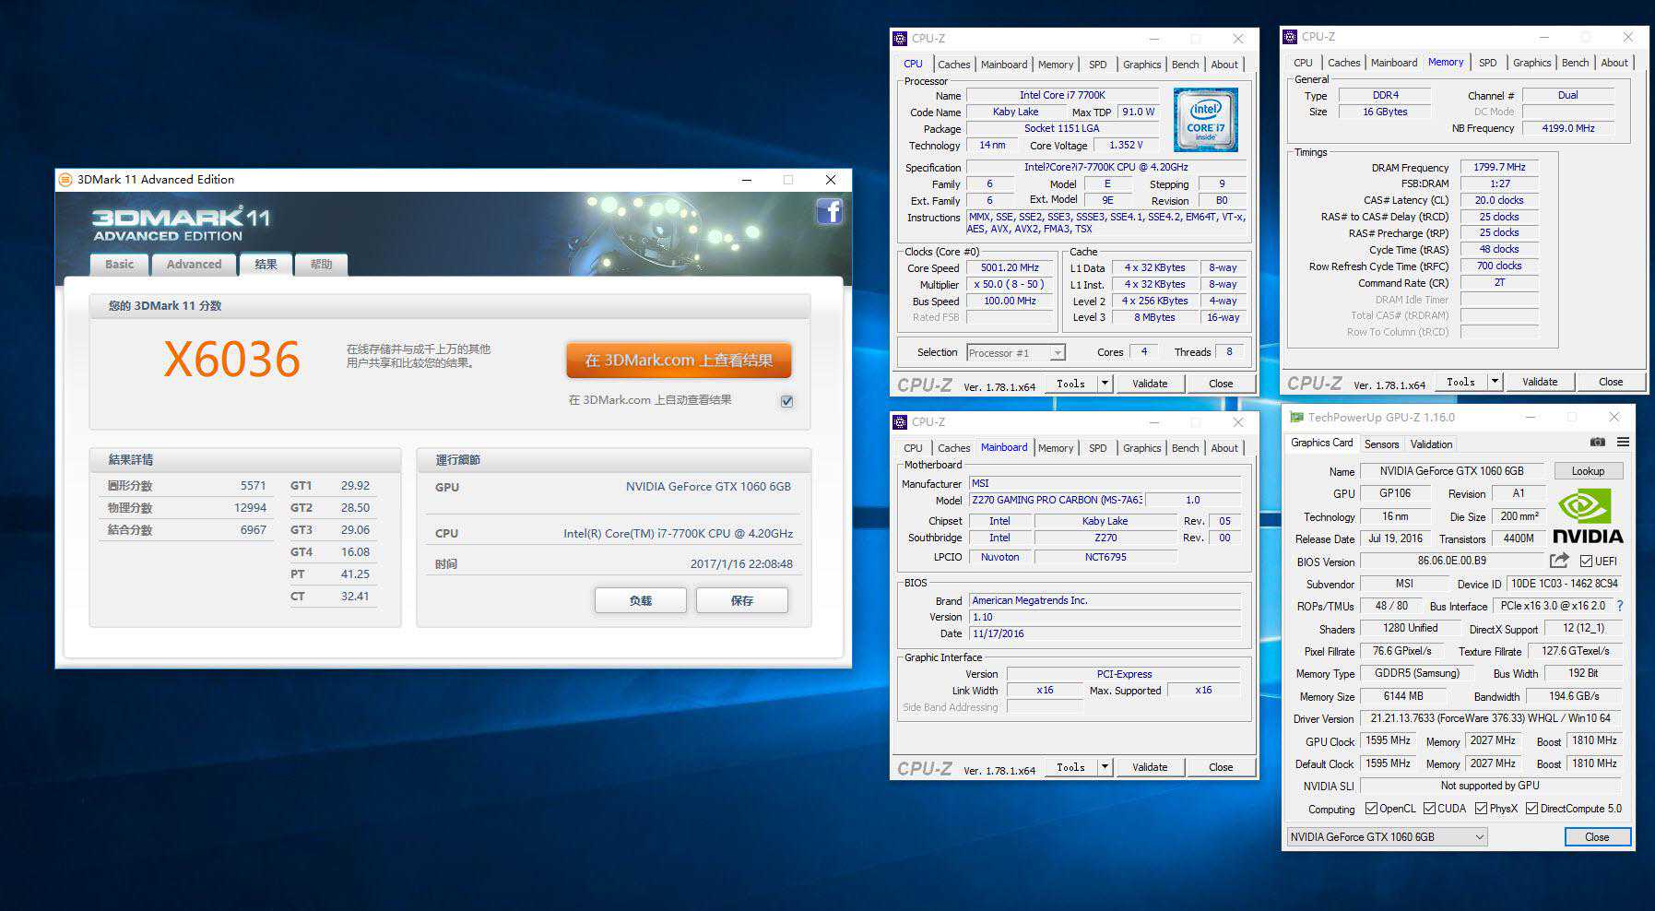Viewport: 1655px width, 911px height.
Task: Click the BIOS Version field in GPU-Z
Action: point(1451,561)
